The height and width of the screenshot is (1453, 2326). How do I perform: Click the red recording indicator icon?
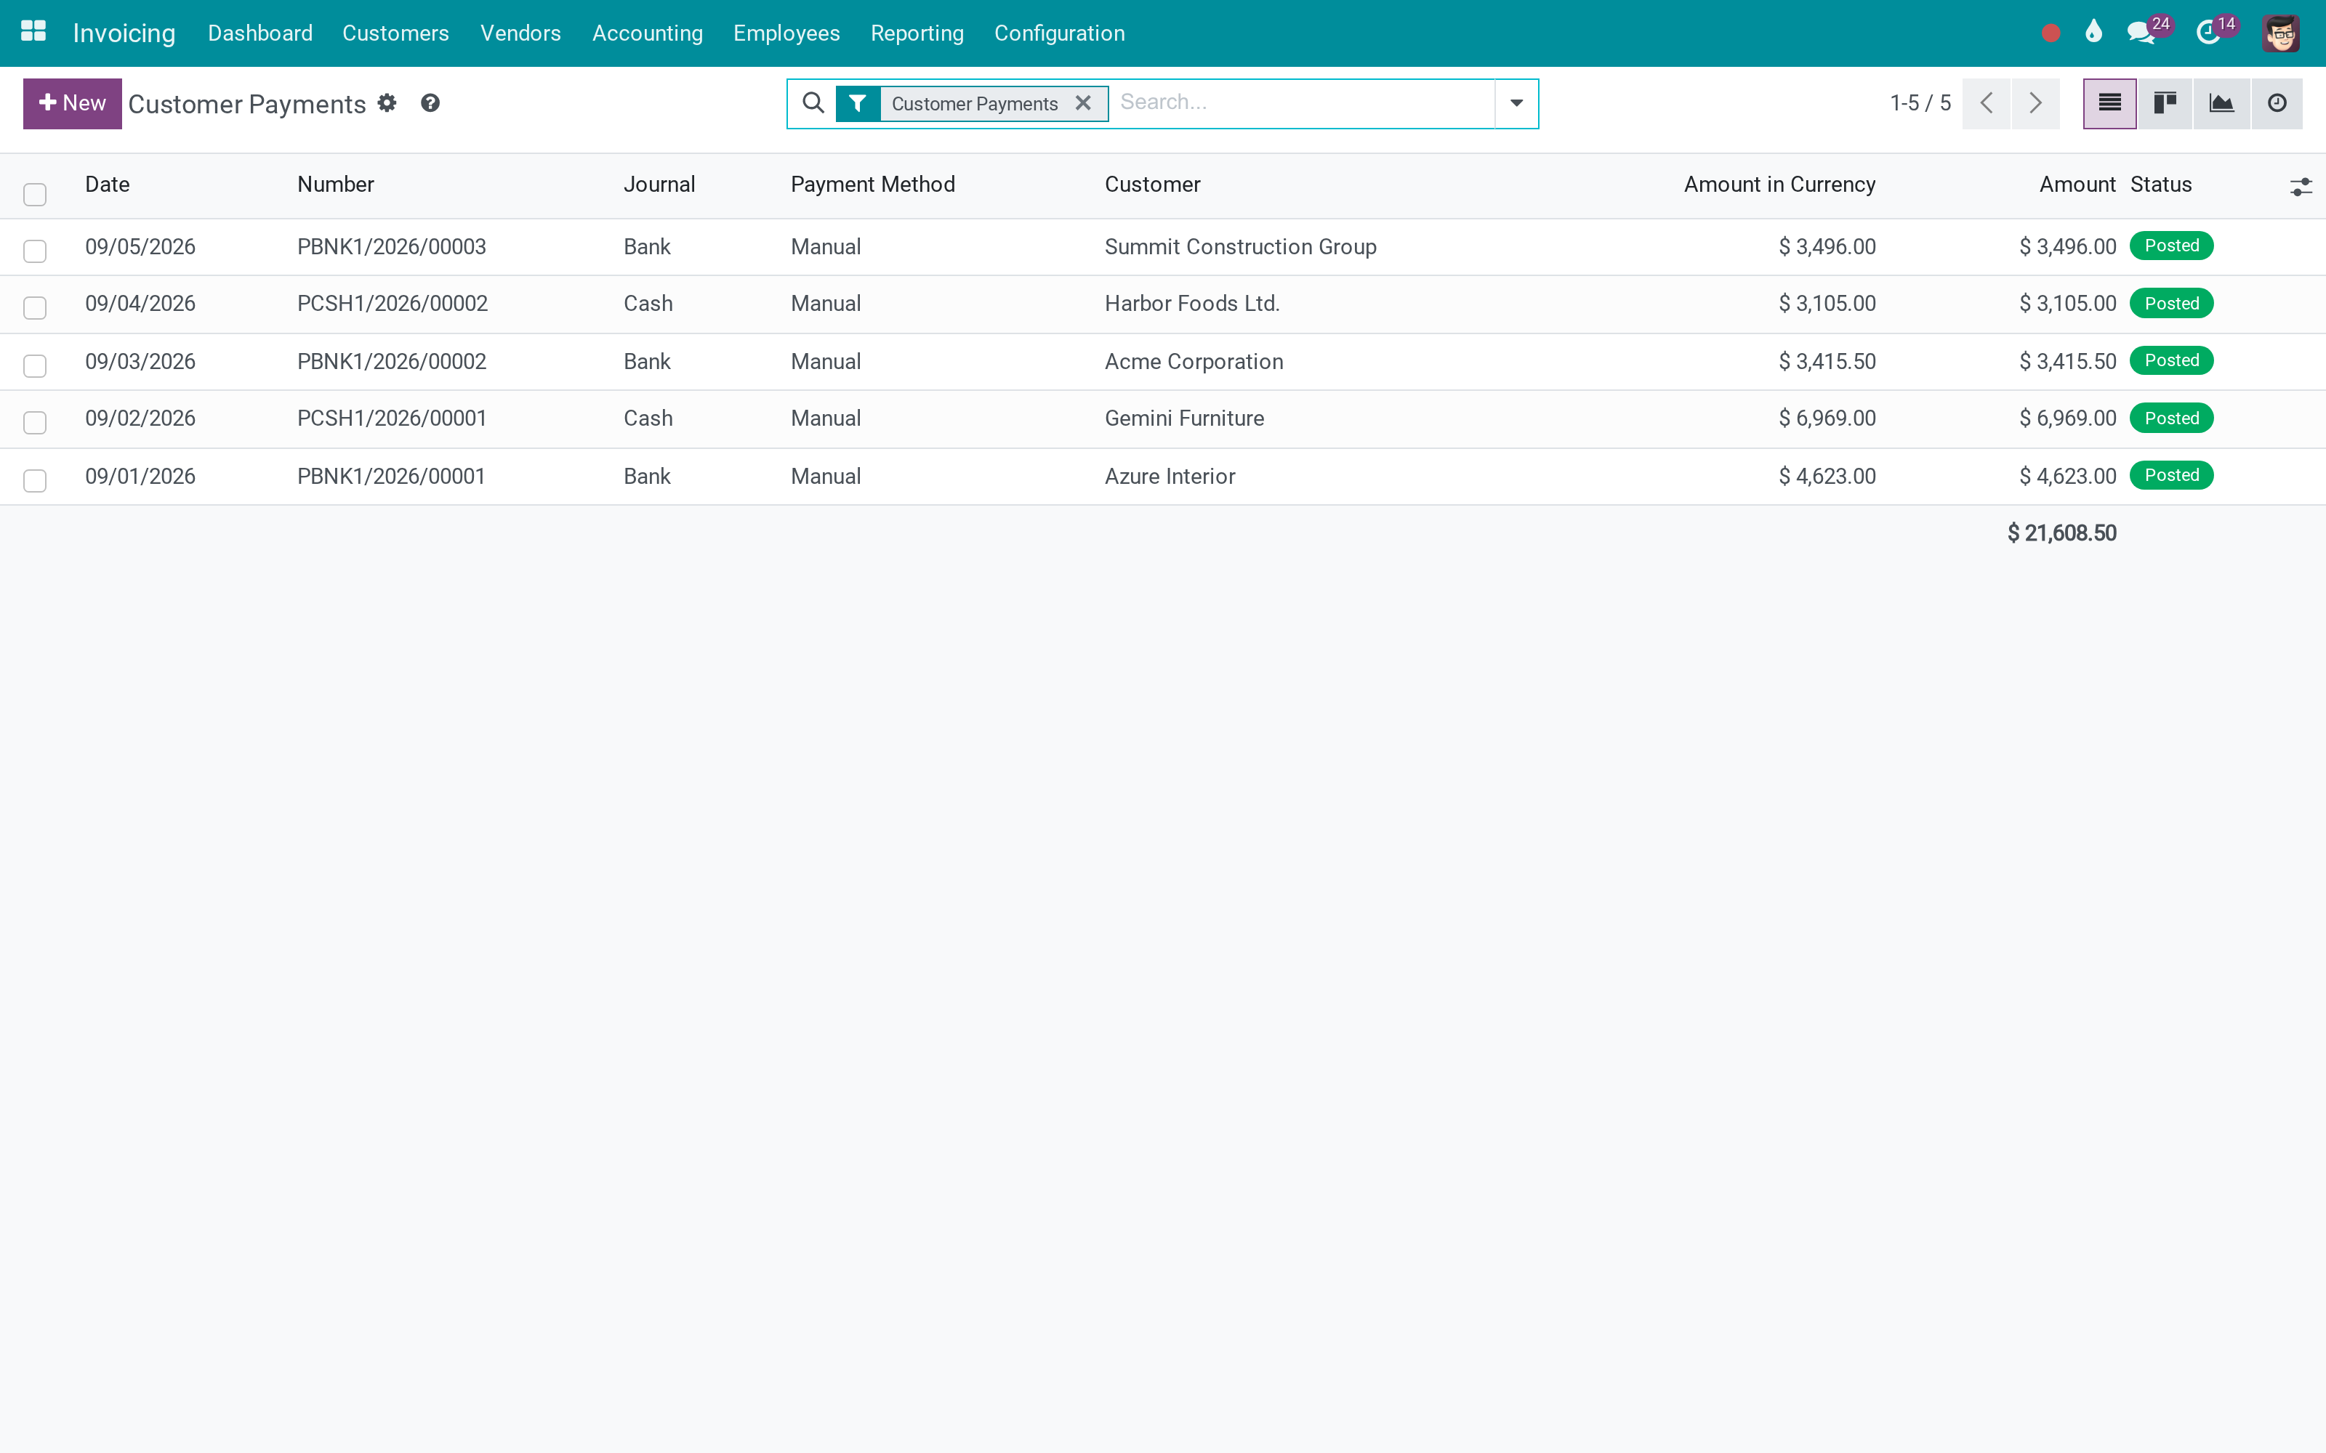(x=2050, y=33)
